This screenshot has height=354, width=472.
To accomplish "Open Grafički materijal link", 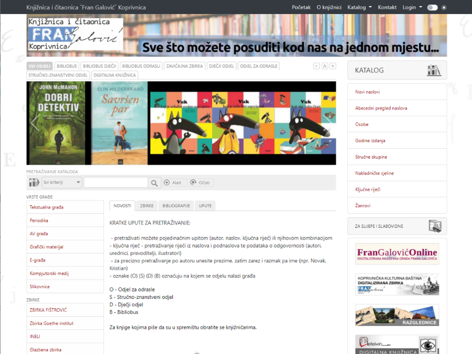I will pos(65,247).
